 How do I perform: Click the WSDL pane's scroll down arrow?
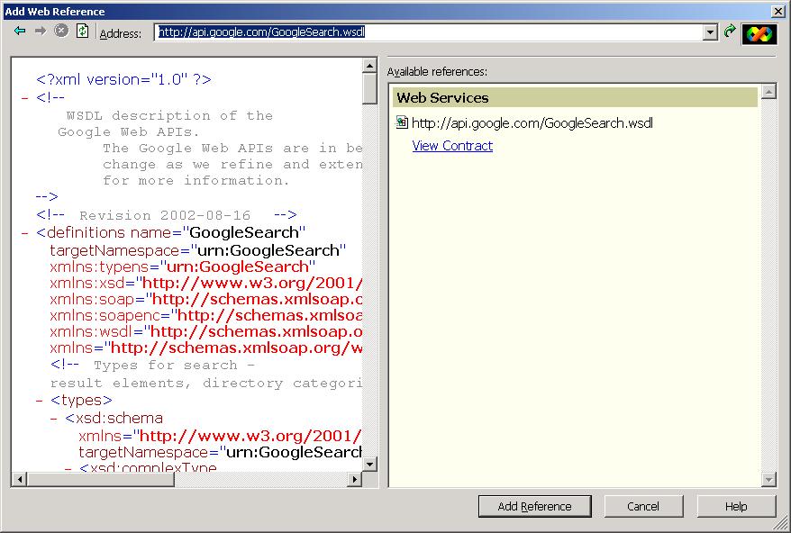(369, 464)
